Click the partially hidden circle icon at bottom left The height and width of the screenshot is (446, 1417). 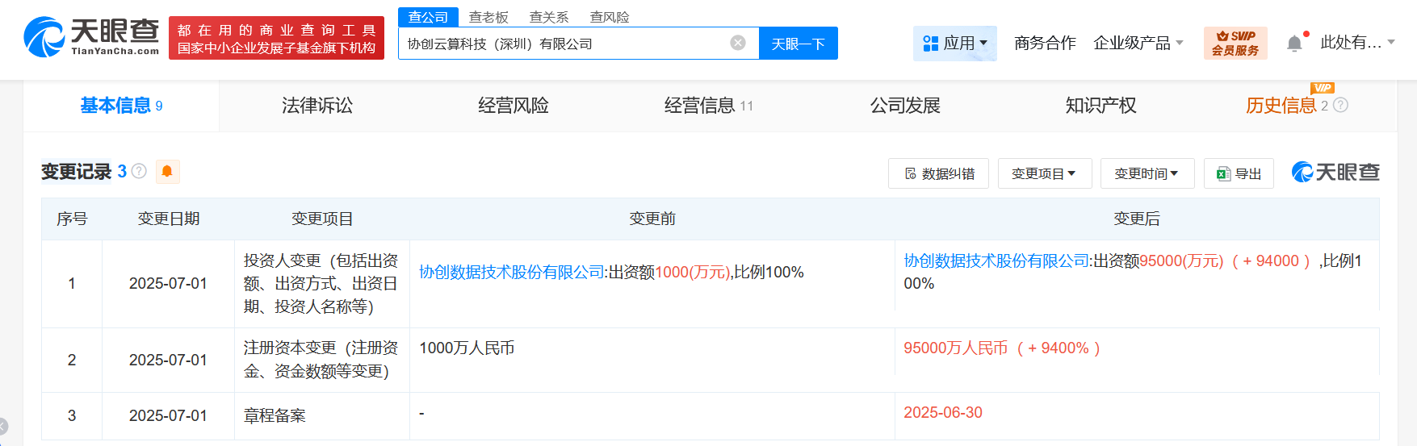point(2,427)
